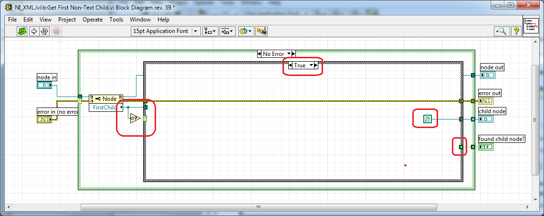Select the refnum constant inside True case

pyautogui.click(x=427, y=119)
